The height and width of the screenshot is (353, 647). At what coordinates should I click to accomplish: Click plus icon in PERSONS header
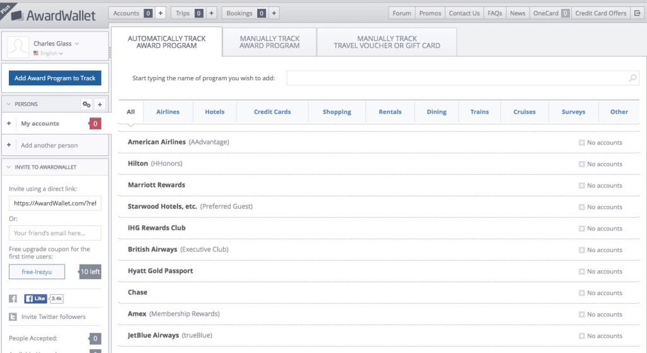tap(100, 104)
